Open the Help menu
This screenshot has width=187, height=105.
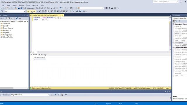[42, 5]
